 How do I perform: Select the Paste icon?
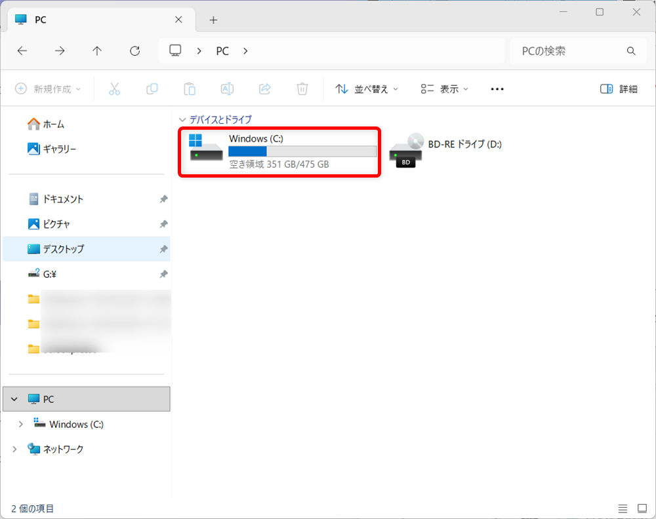189,88
